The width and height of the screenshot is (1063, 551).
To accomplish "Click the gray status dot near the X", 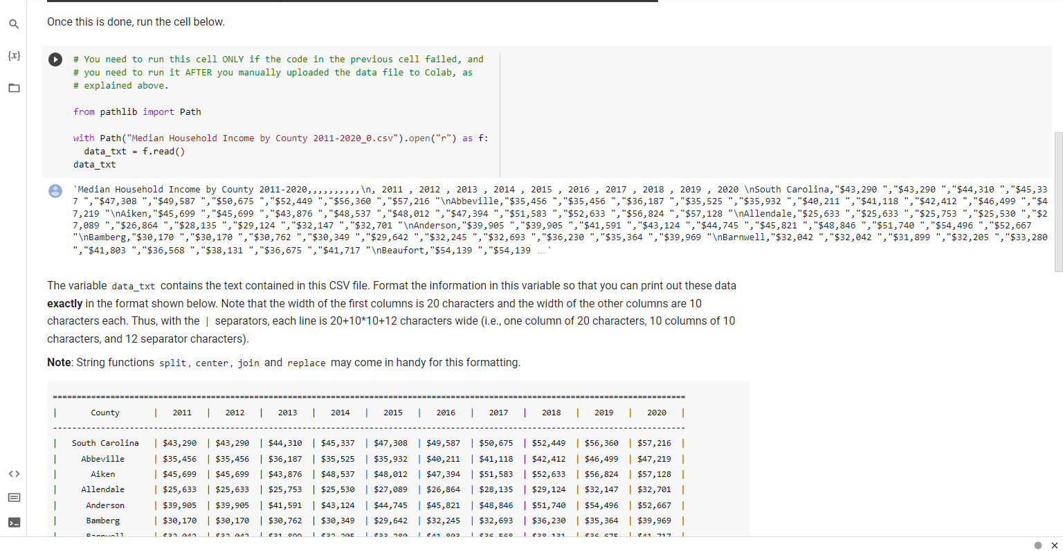I will [x=1037, y=545].
